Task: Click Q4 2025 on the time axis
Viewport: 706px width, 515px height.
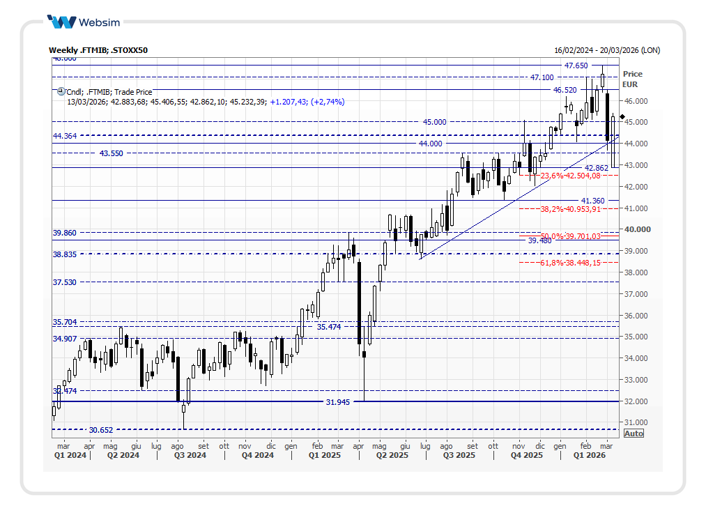Action: tap(526, 455)
